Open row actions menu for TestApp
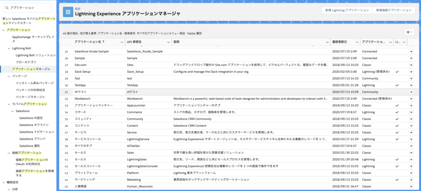This screenshot has height=191, width=421. pos(411,85)
